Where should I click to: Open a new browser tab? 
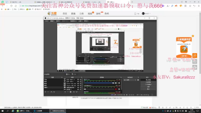tap(132, 2)
